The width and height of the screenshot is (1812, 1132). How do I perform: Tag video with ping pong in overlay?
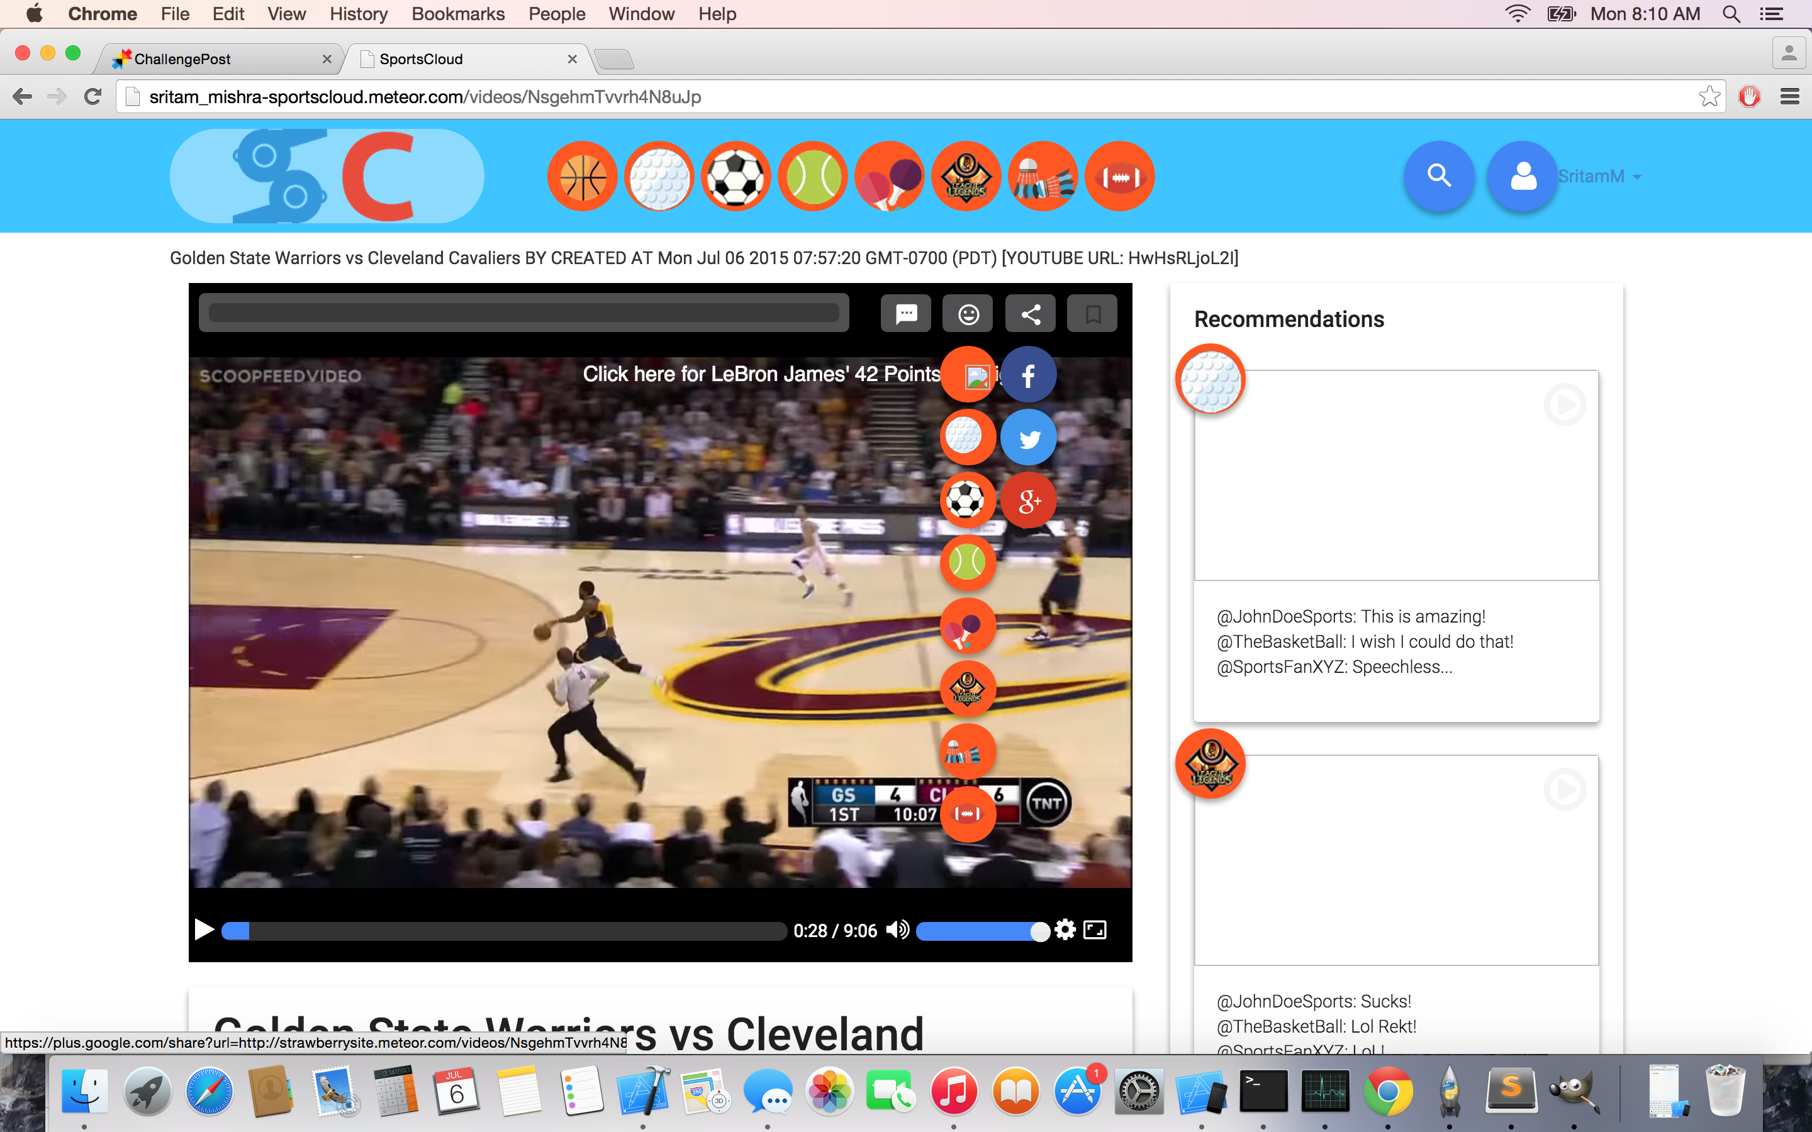tap(968, 626)
